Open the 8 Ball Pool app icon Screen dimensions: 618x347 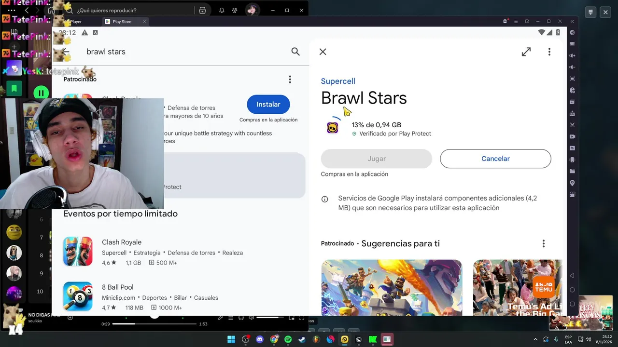pos(78,296)
